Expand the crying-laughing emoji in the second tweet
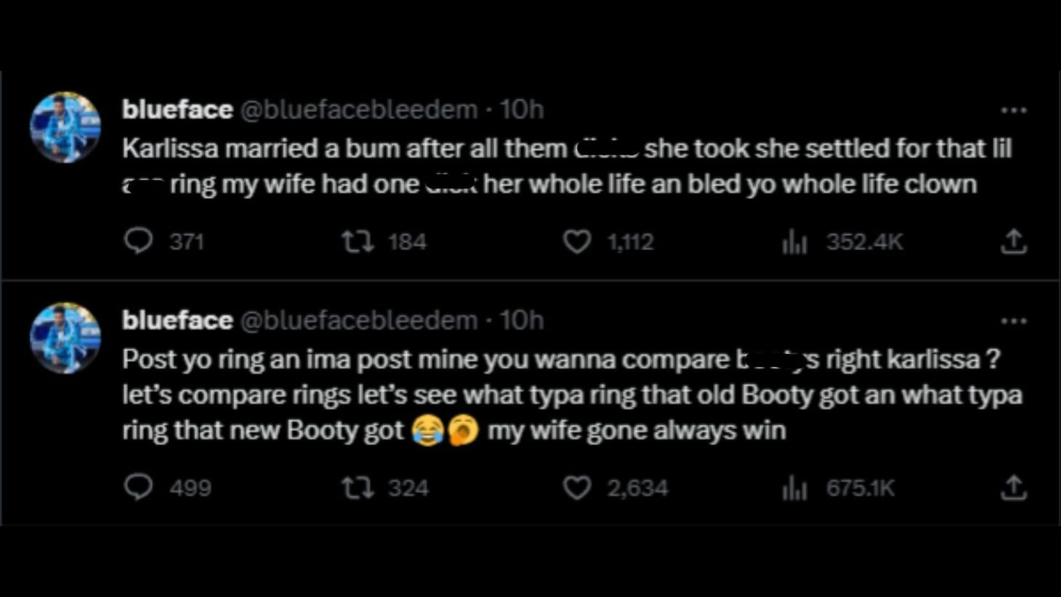This screenshot has height=597, width=1061. coord(429,429)
